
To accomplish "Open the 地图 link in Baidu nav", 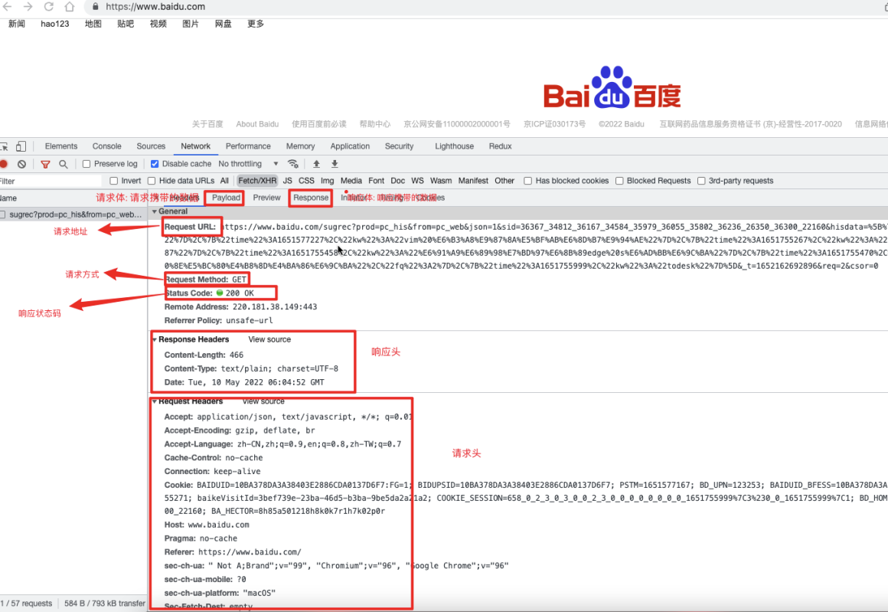I will (93, 24).
